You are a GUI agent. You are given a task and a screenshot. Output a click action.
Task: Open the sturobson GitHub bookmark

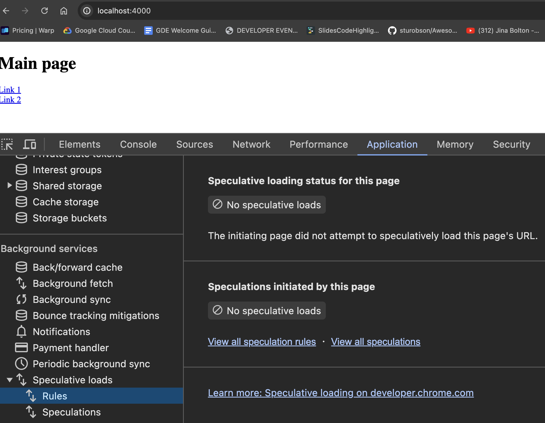tap(423, 31)
